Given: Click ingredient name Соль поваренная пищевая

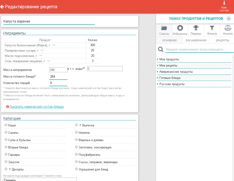Looking at the screenshot, I should (25, 61).
